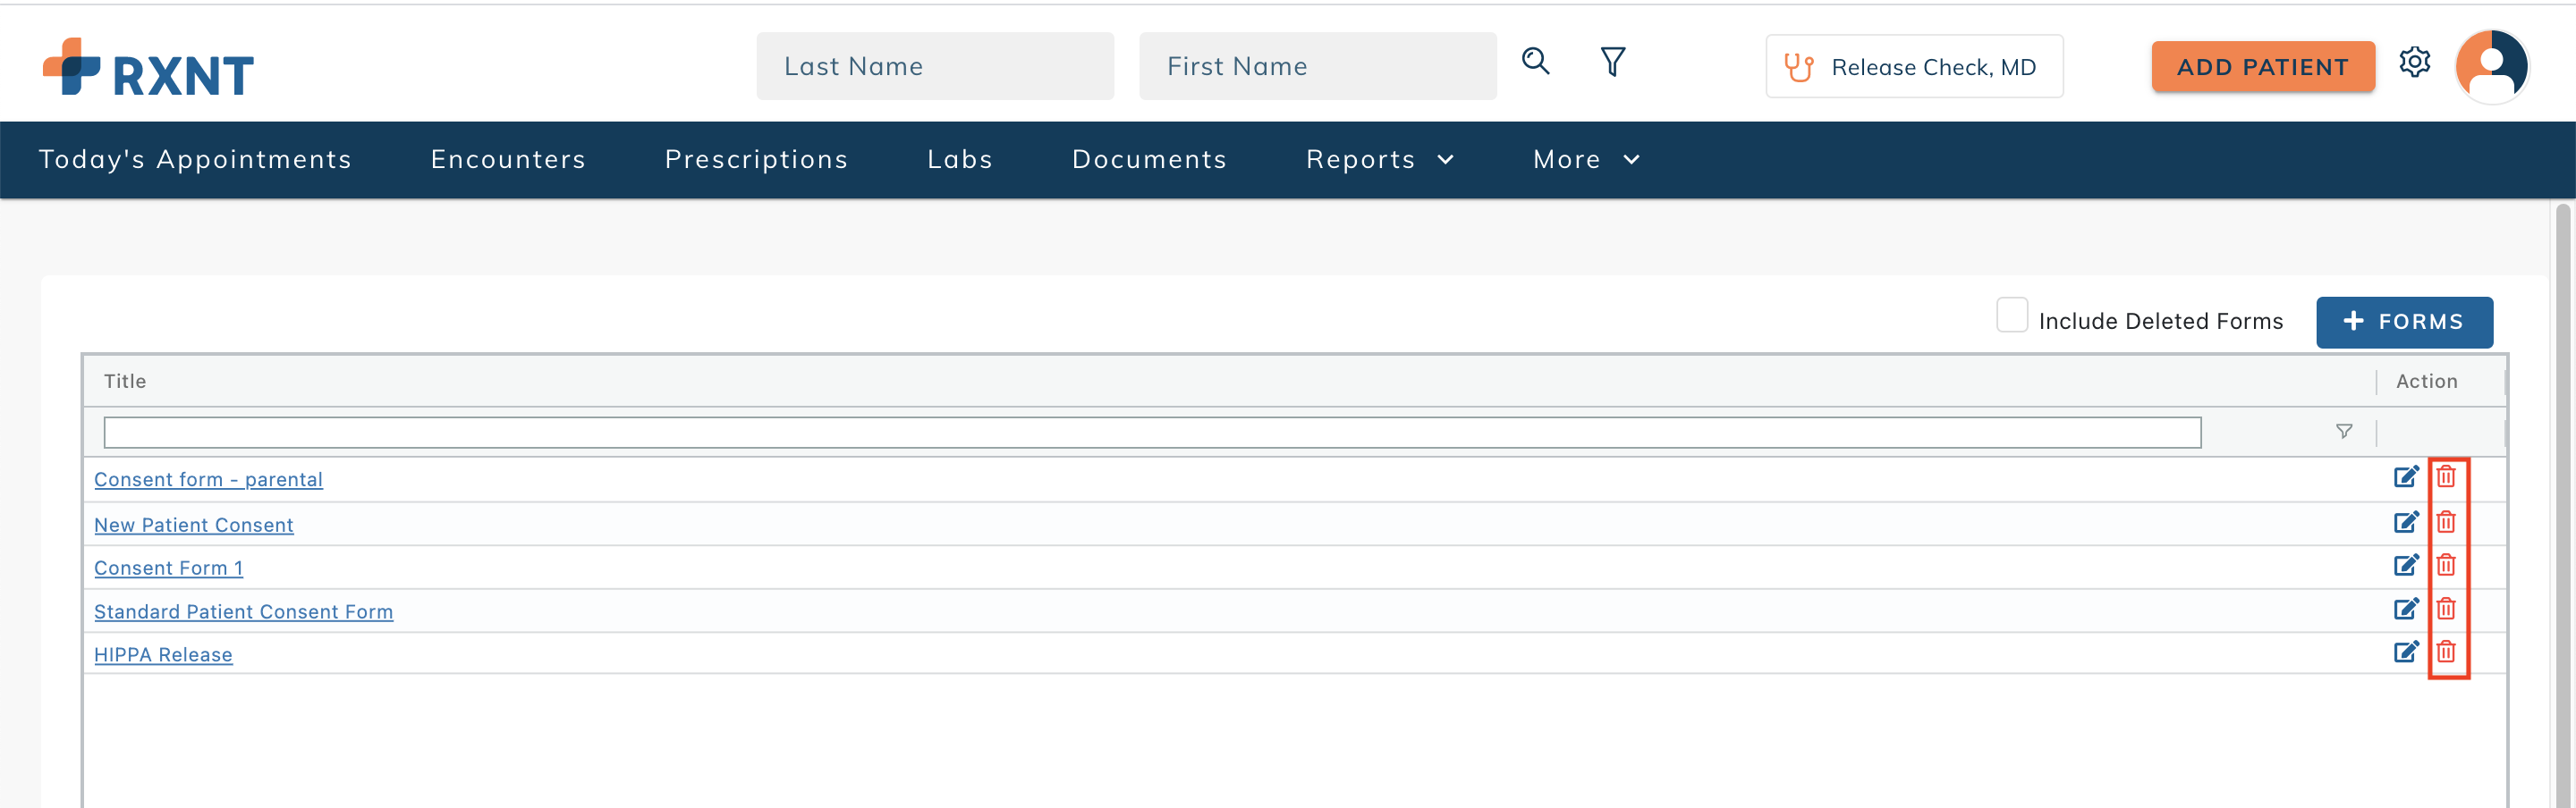This screenshot has height=808, width=2576.
Task: Open the Consent Form 1 link
Action: (x=168, y=568)
